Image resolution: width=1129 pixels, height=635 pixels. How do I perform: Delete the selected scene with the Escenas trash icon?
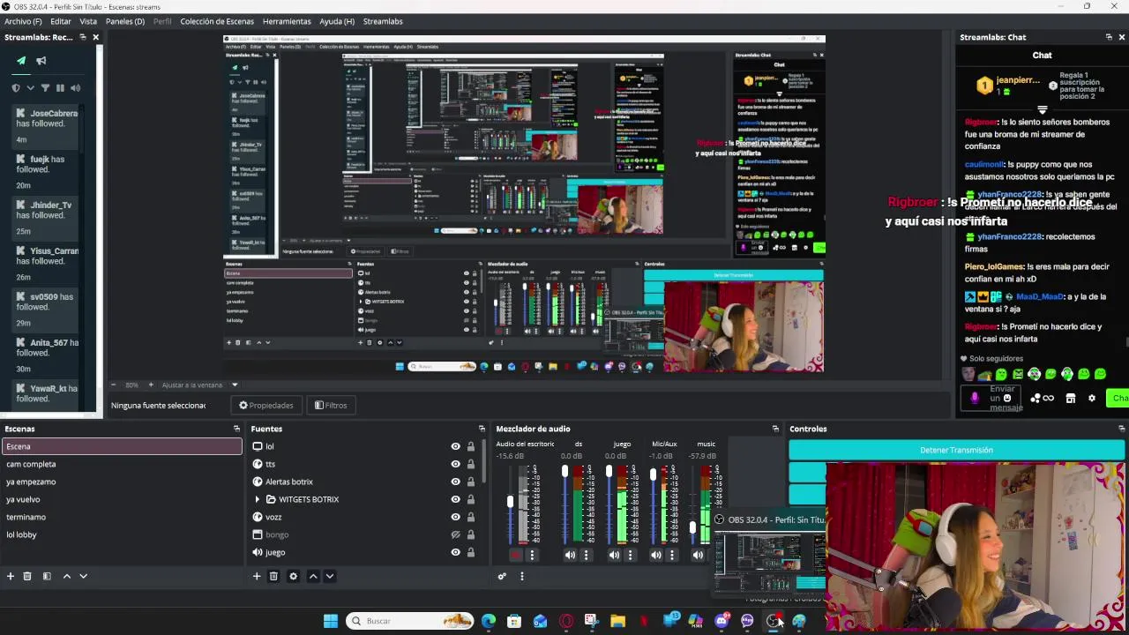tap(27, 576)
